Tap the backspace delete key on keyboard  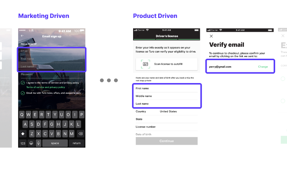(80, 134)
